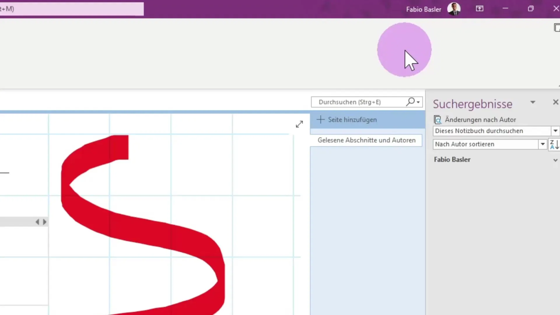Open the Fabio Basler profile picture
560x315 pixels.
454,9
